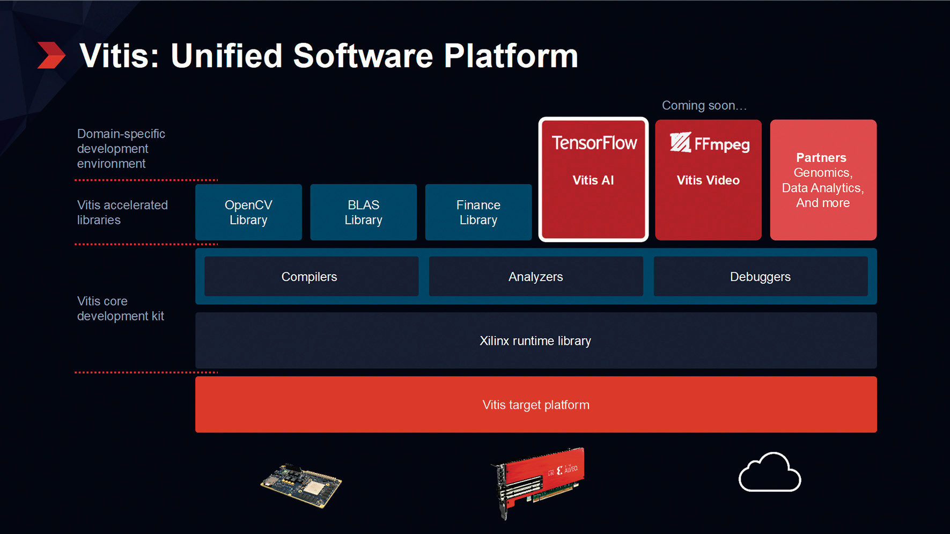Click the 'Vitis: Unified Software Platform' title
The width and height of the screenshot is (950, 534).
(x=329, y=55)
